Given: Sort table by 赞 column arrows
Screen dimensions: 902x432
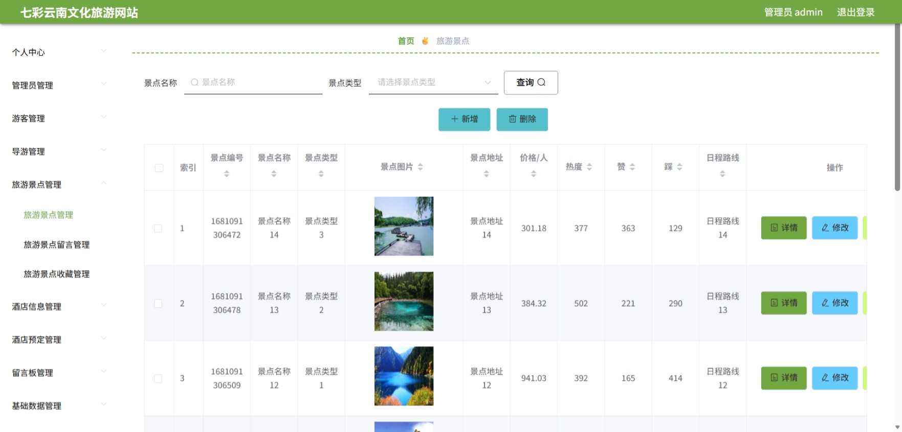Looking at the screenshot, I should (x=632, y=167).
